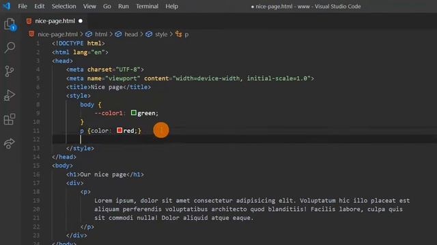Click the opening <div> tag

(74, 183)
